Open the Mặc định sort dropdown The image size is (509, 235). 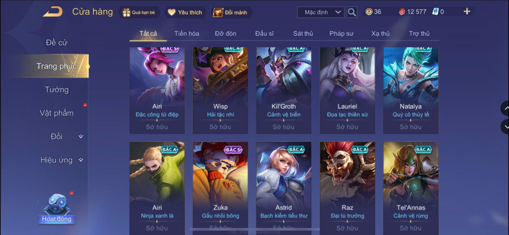[x=321, y=12]
